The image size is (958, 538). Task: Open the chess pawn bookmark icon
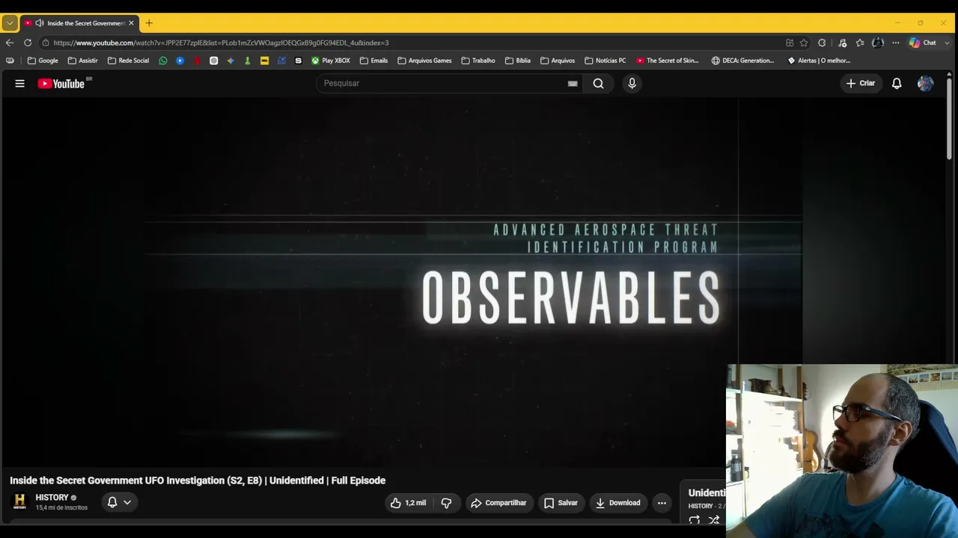[x=248, y=61]
